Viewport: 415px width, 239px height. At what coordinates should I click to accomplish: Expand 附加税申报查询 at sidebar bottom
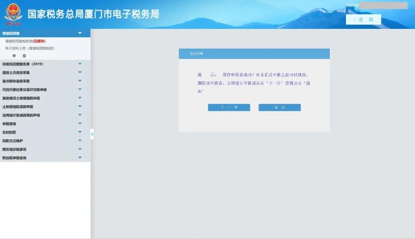click(80, 157)
